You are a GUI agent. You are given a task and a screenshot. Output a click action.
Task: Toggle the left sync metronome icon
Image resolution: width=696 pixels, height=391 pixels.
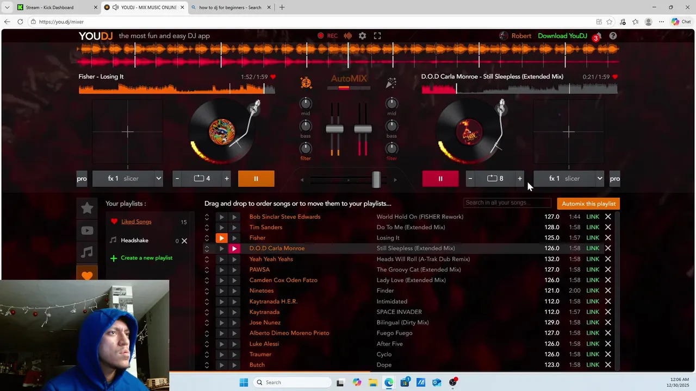306,83
